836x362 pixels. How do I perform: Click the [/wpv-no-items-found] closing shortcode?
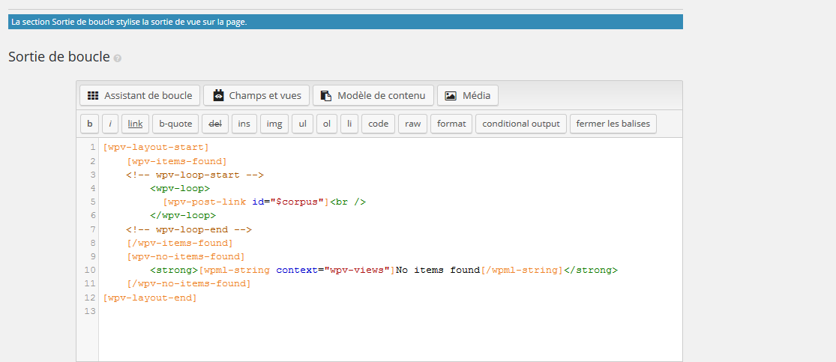click(x=189, y=283)
